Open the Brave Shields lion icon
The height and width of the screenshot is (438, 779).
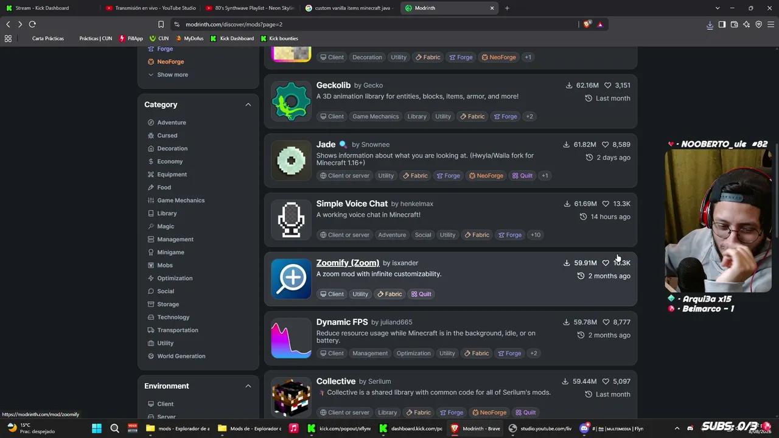click(587, 24)
